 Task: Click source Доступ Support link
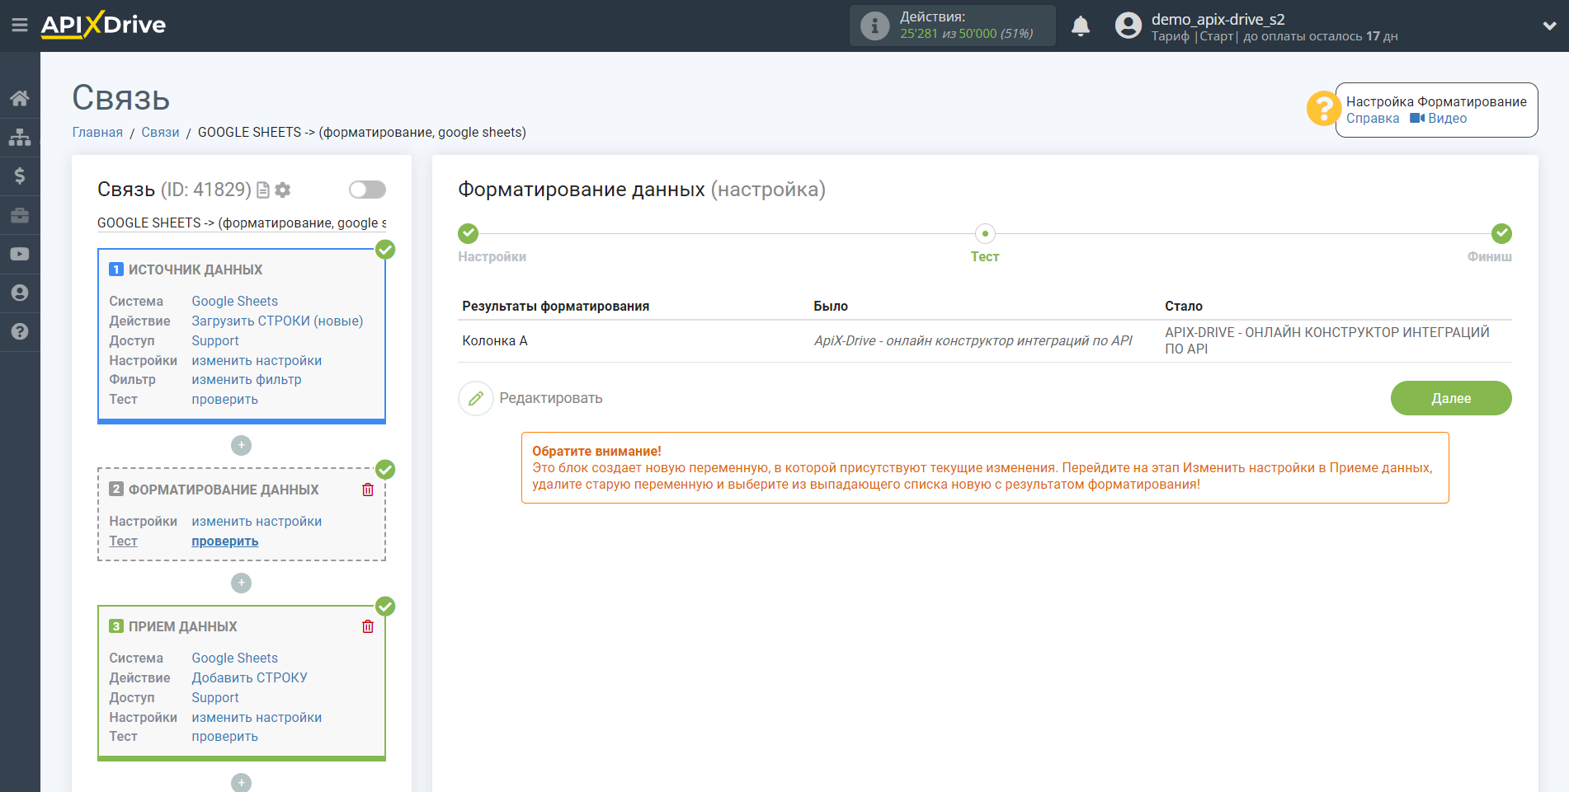(215, 341)
